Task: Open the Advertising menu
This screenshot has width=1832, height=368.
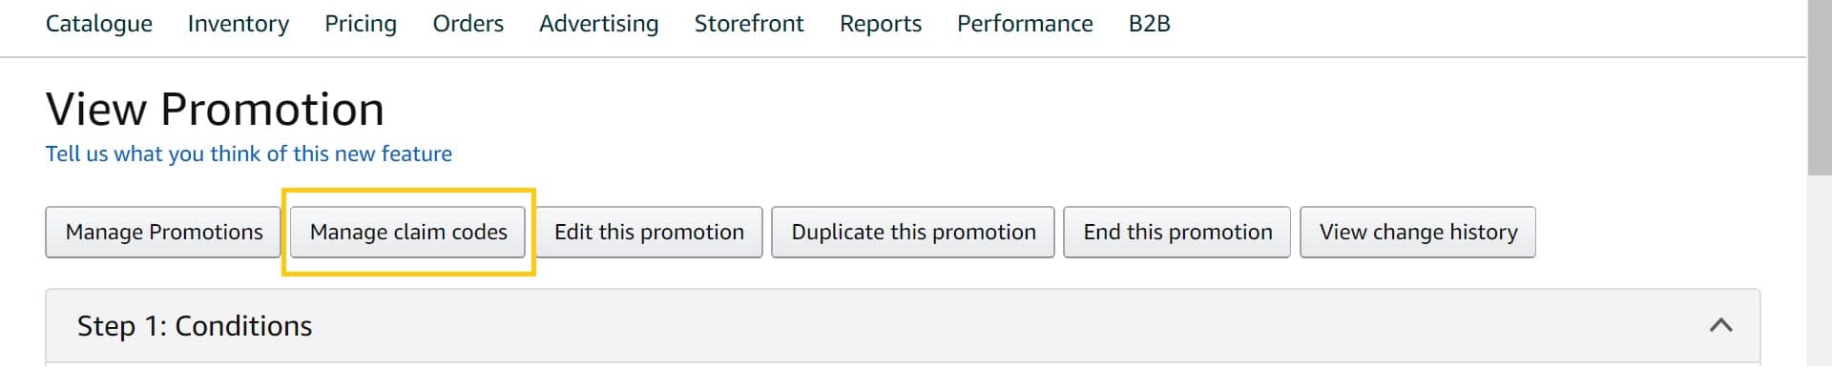Action: pos(598,24)
